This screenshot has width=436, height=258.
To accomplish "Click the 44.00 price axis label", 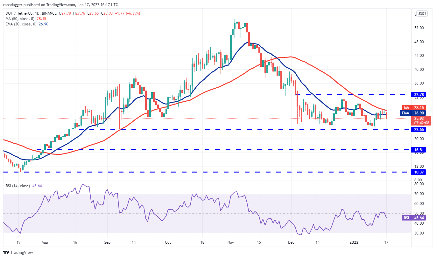I will pos(419,56).
